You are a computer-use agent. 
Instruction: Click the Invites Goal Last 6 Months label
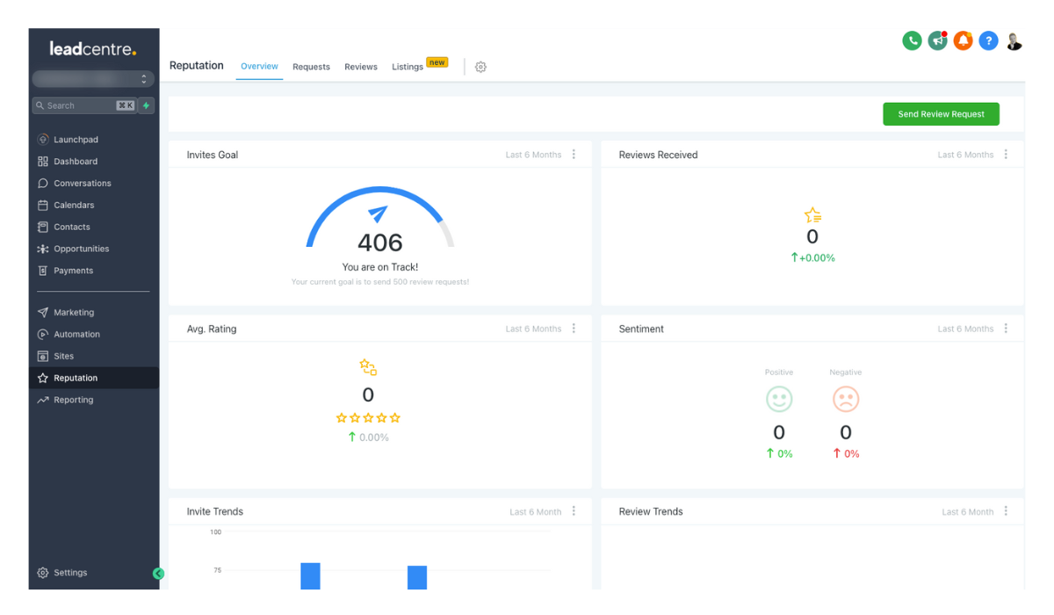[x=533, y=155]
